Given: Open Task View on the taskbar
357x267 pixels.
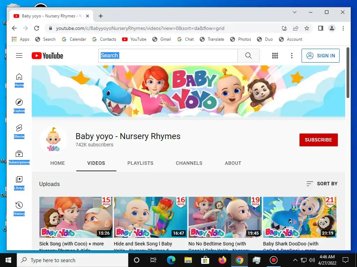Looking at the screenshot, I should click(153, 260).
